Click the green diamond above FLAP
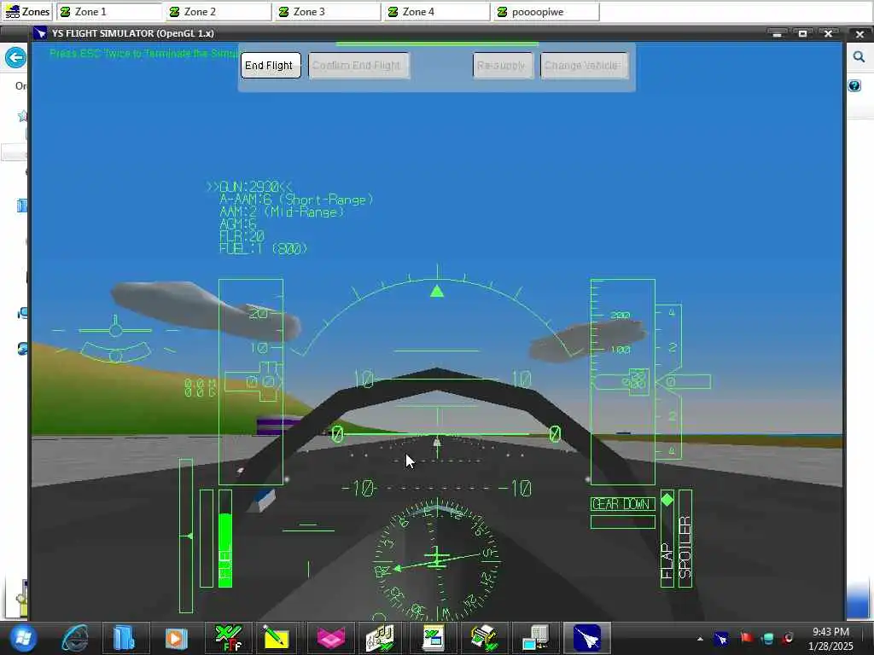Viewport: 874px width, 655px height. click(667, 500)
